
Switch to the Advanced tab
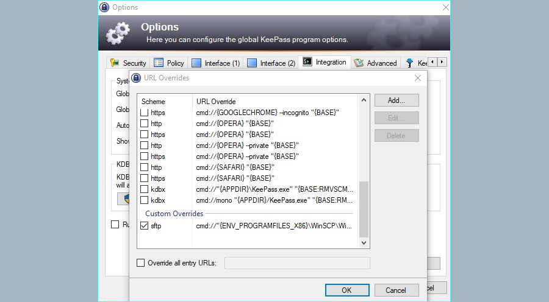point(376,63)
